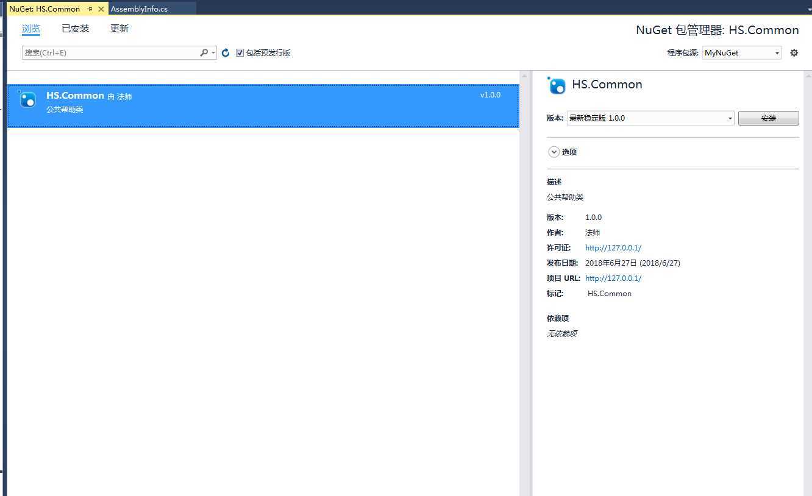Pin the NuGet: HS.Common tab
This screenshot has width=812, height=496.
click(90, 9)
